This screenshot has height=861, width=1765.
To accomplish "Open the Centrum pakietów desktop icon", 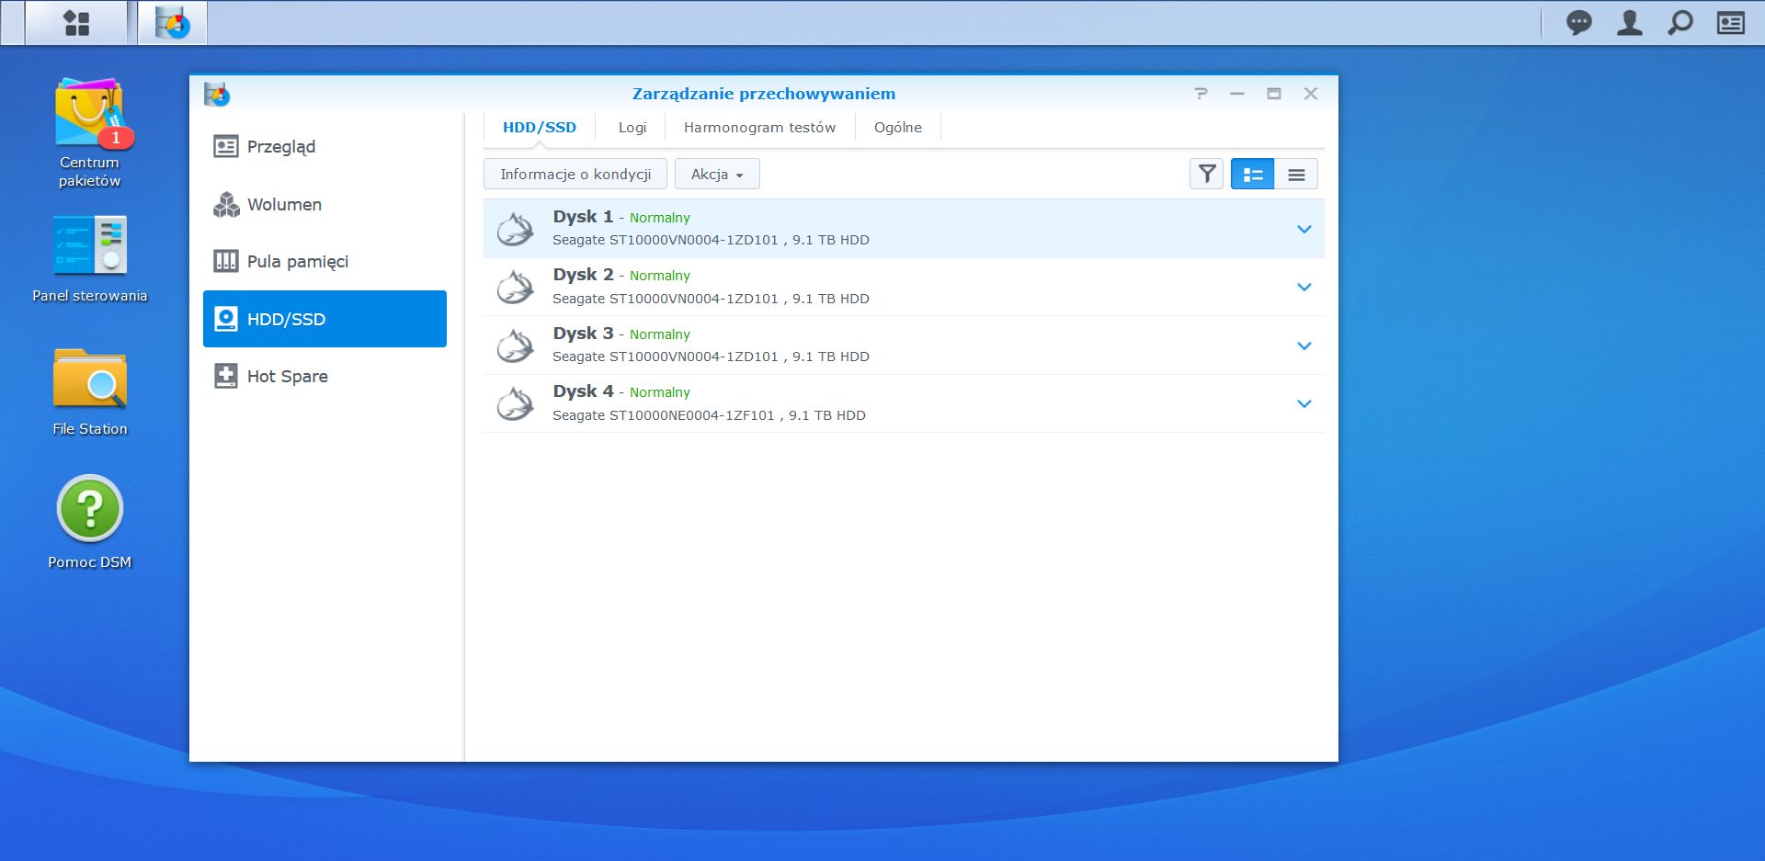I will click(x=89, y=115).
